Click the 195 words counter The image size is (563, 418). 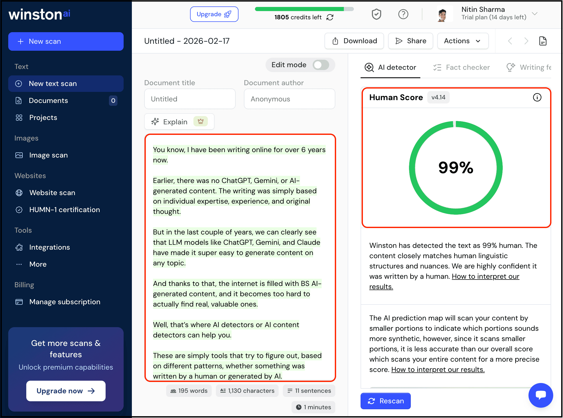tap(189, 391)
